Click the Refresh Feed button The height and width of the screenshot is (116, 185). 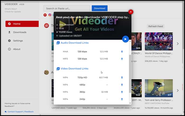coord(156,26)
